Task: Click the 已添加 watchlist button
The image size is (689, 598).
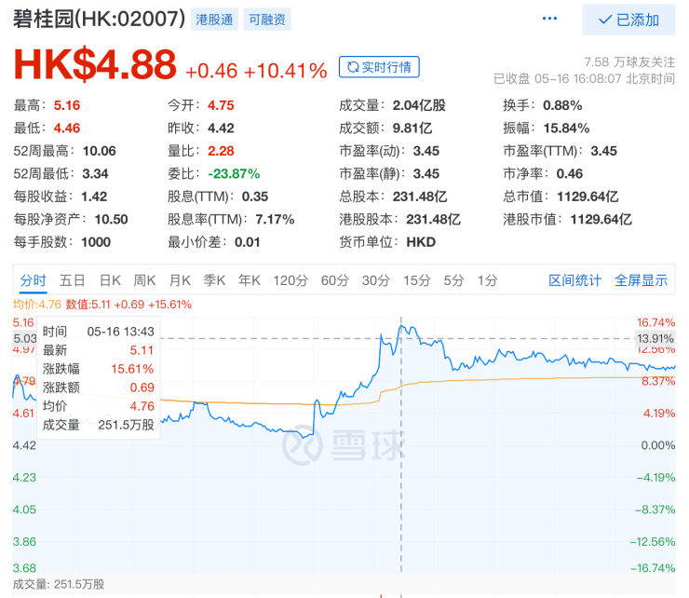Action: click(628, 20)
